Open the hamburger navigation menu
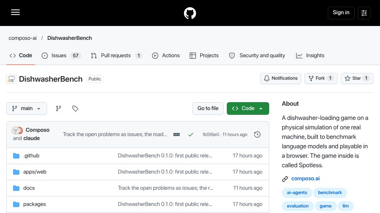The width and height of the screenshot is (380, 213). (x=15, y=12)
